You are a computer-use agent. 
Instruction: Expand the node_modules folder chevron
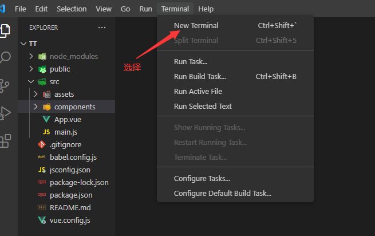[31, 57]
